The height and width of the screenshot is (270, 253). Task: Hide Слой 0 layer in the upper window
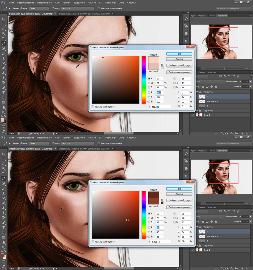(x=193, y=115)
